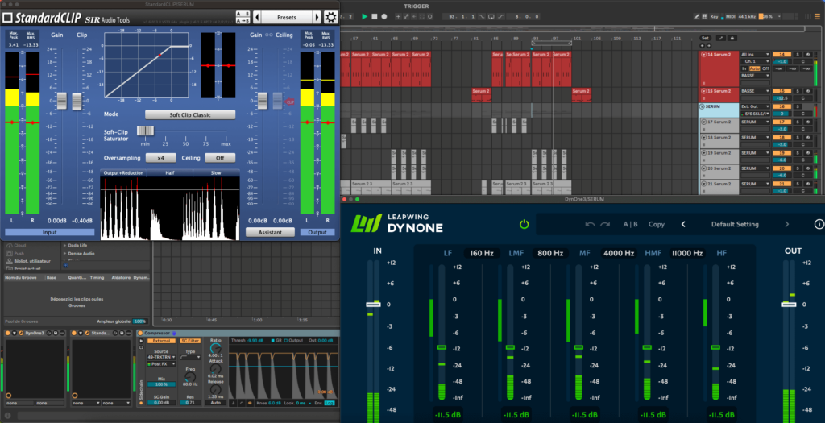Toggle DynOne power button
This screenshot has width=825, height=423.
(x=524, y=224)
